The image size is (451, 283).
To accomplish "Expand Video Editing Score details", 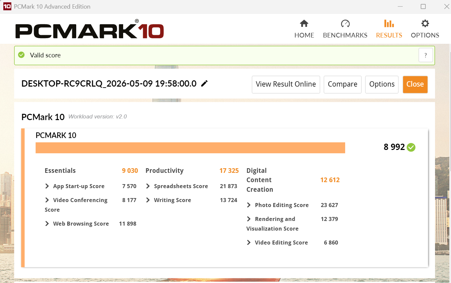I will (x=249, y=243).
